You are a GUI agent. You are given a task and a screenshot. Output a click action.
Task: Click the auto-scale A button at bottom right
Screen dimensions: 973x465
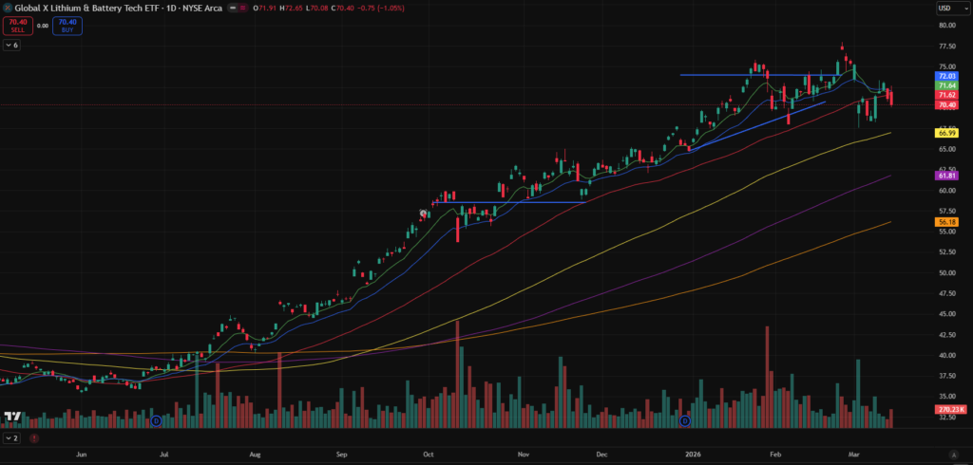(953, 456)
